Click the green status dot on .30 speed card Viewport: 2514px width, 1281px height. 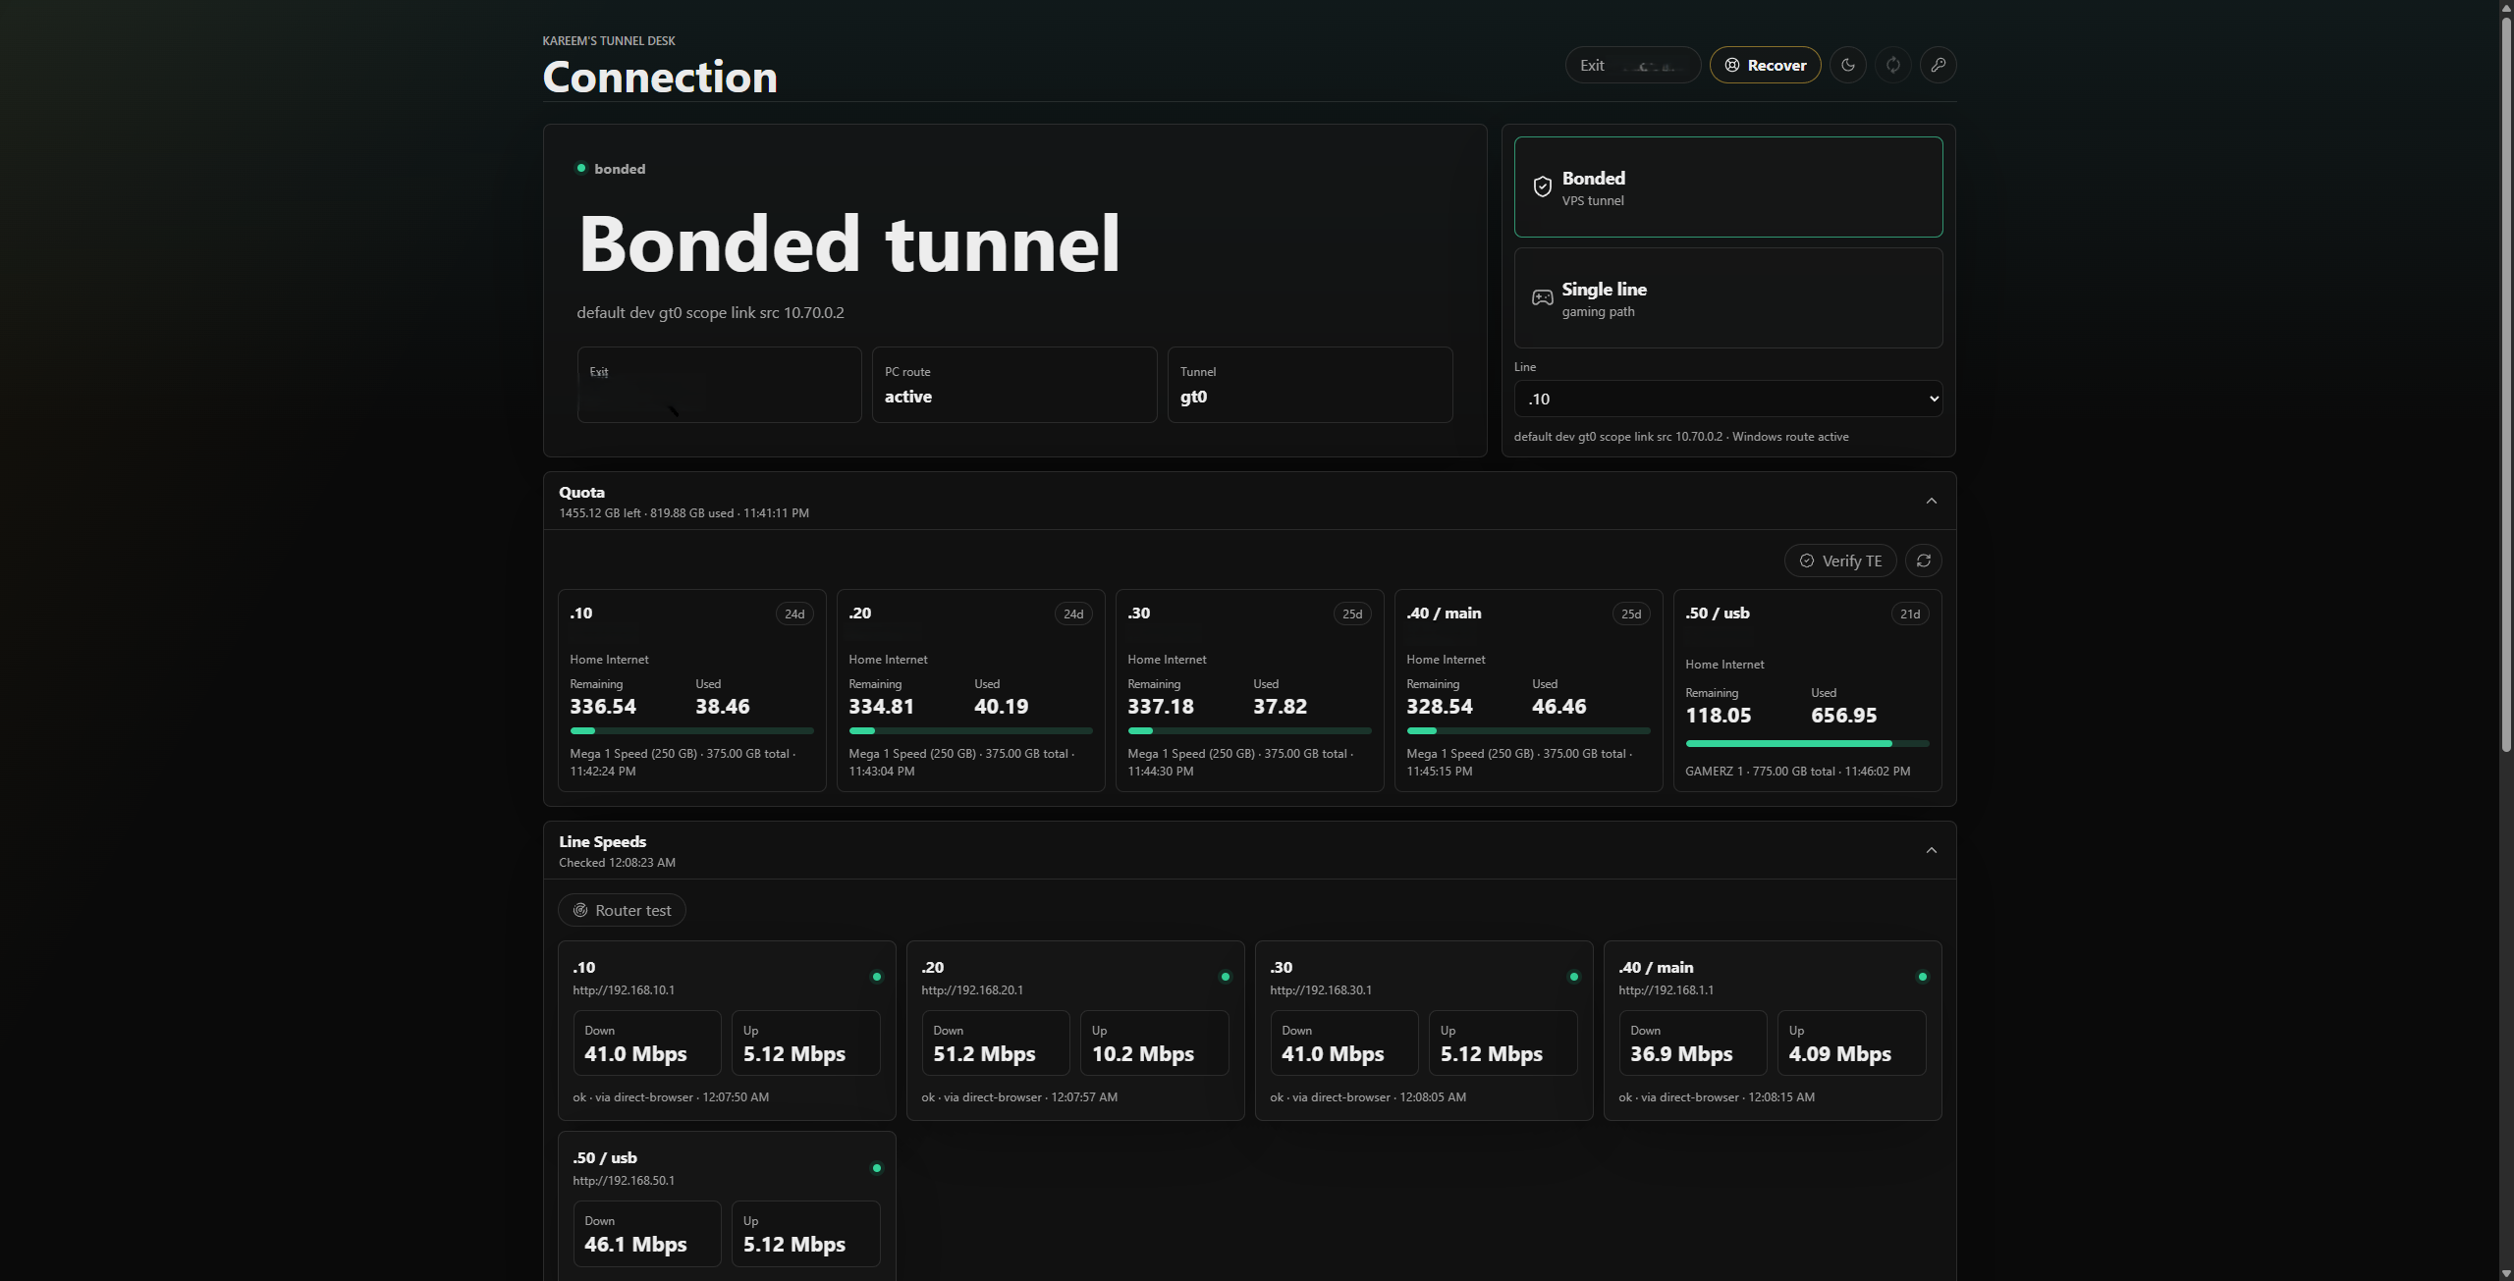(x=1573, y=977)
